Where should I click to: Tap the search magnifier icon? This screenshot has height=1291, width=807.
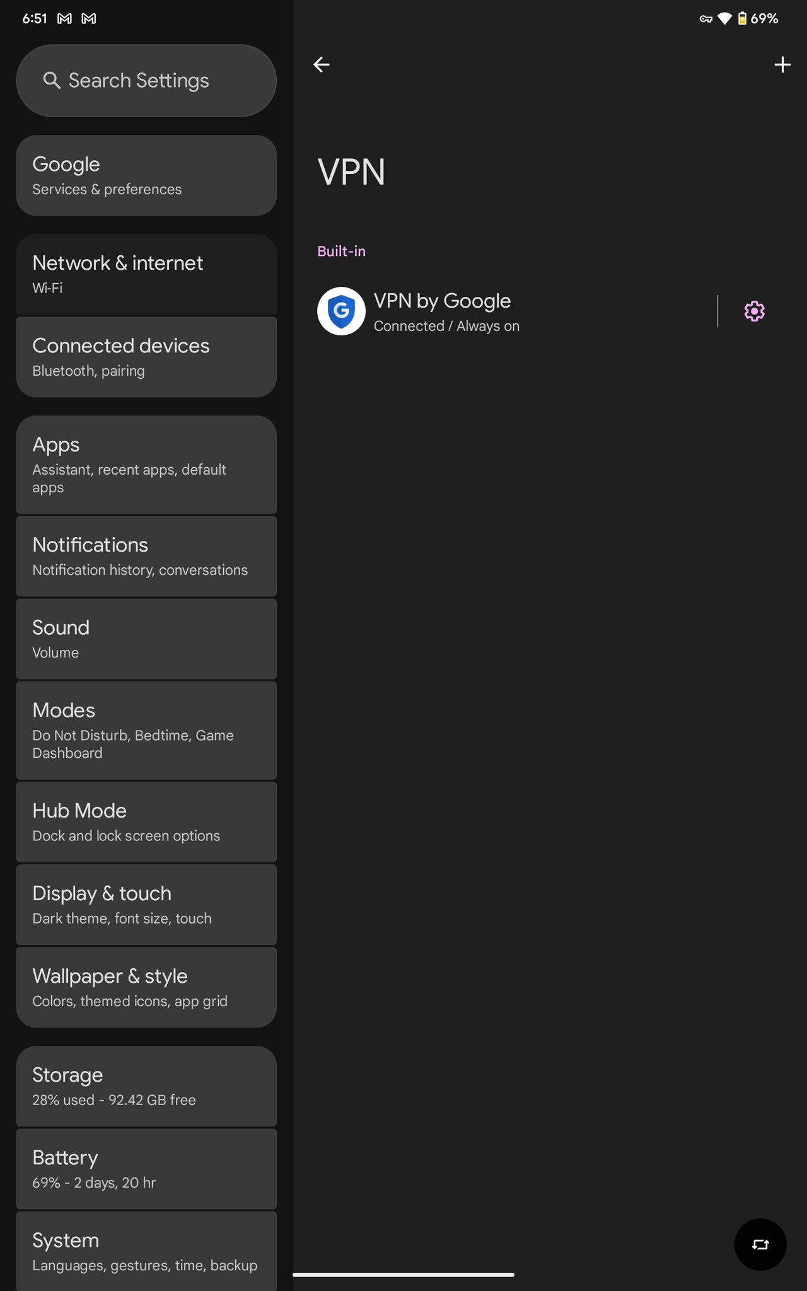point(52,81)
